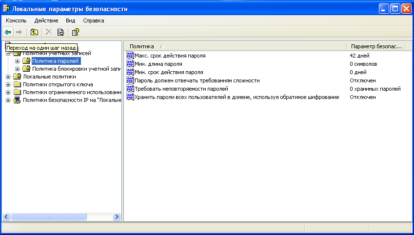Select Политики безопасности IP tree item
This screenshot has height=235, width=414.
tap(72, 100)
